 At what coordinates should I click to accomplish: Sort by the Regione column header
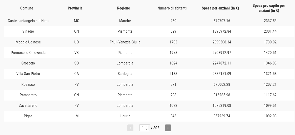pos(123,8)
